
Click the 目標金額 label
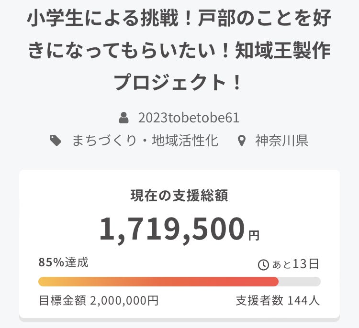pyautogui.click(x=62, y=301)
